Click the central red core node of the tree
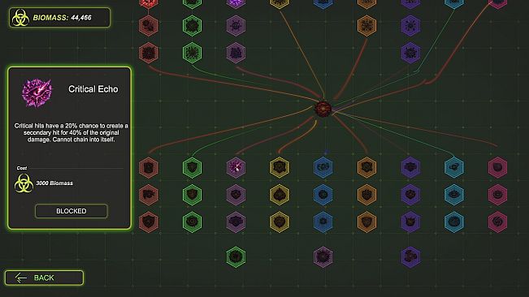The width and height of the screenshot is (529, 297). tap(323, 109)
